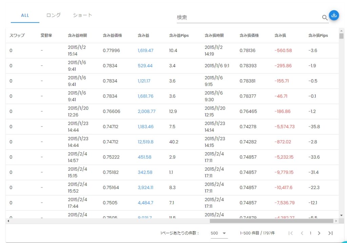Click profit value 3,924.11
This screenshot has height=243, width=347.
(x=145, y=188)
